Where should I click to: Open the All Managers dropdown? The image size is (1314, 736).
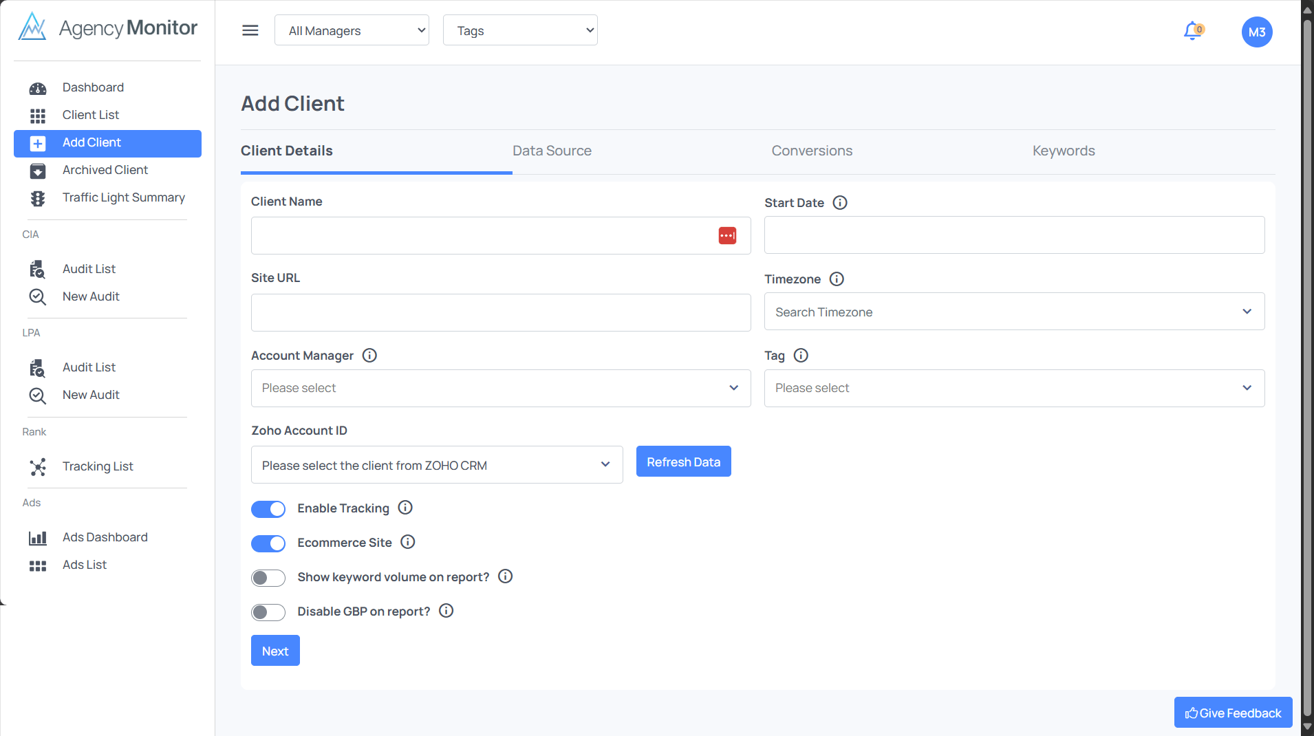[x=352, y=30]
